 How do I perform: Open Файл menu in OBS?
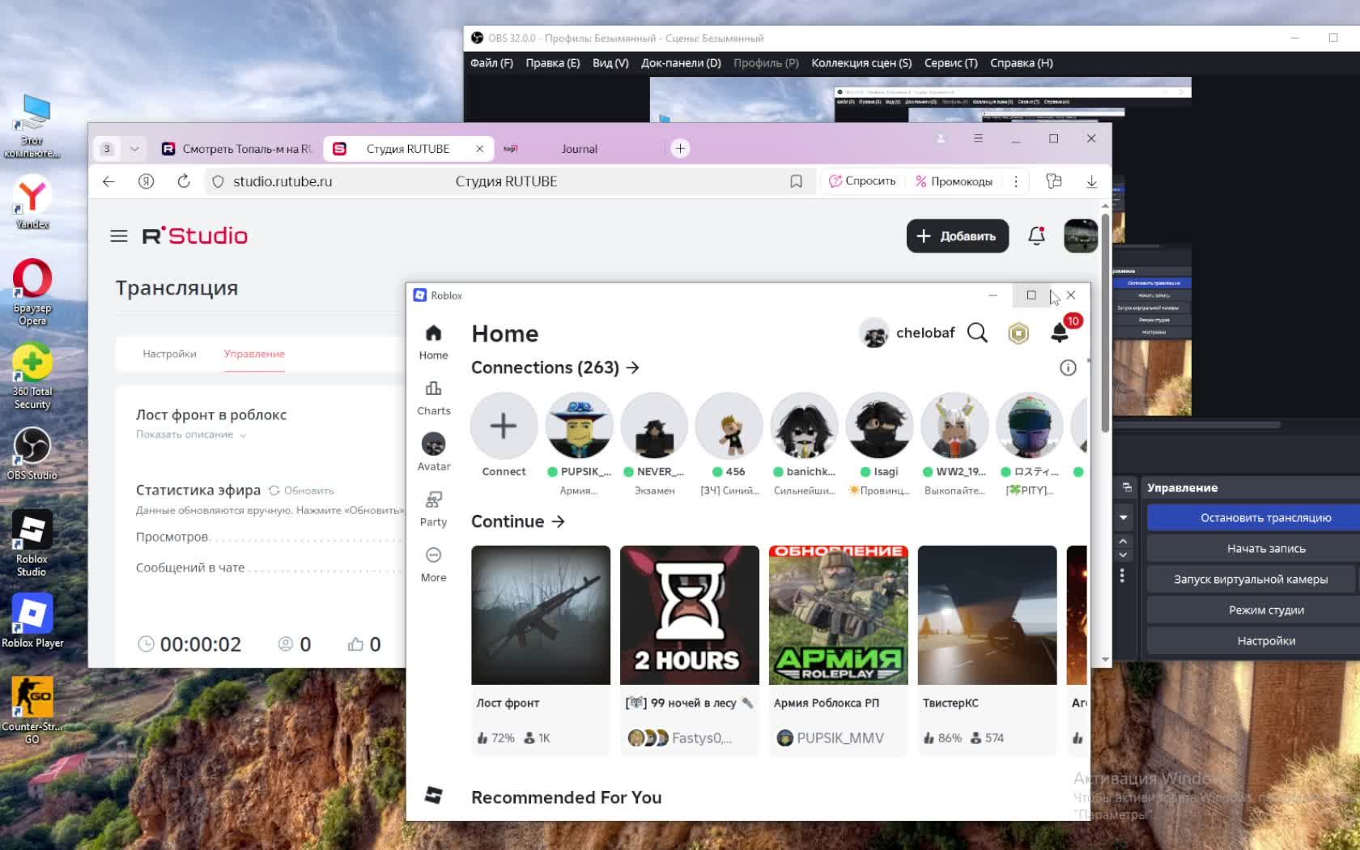(491, 63)
